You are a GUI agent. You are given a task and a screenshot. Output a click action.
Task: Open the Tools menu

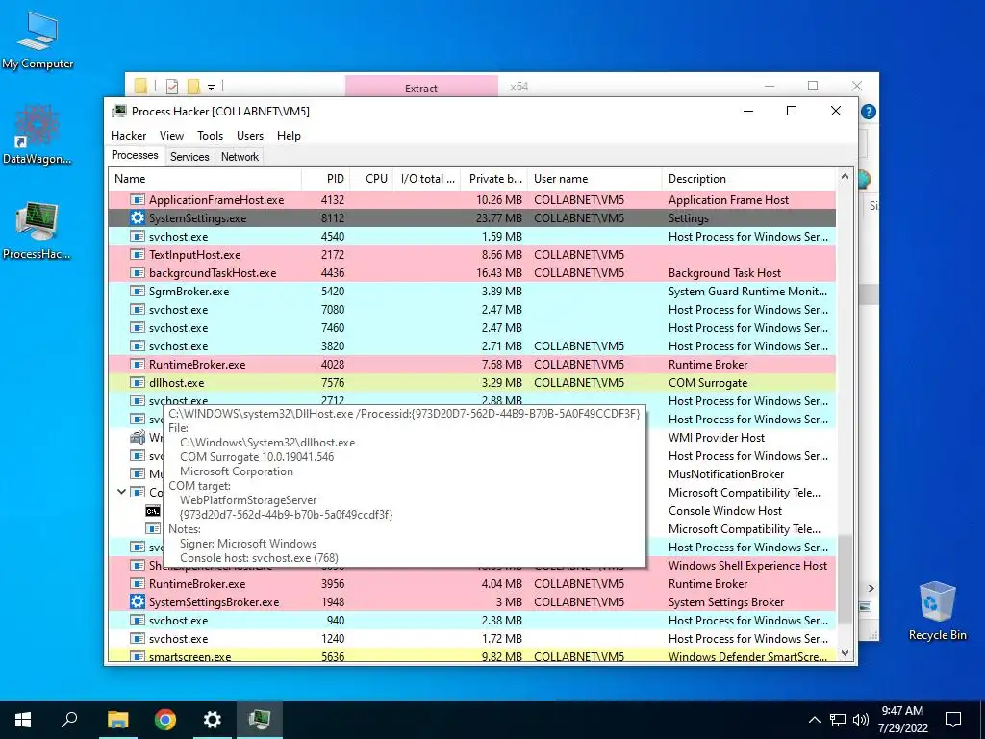[210, 135]
